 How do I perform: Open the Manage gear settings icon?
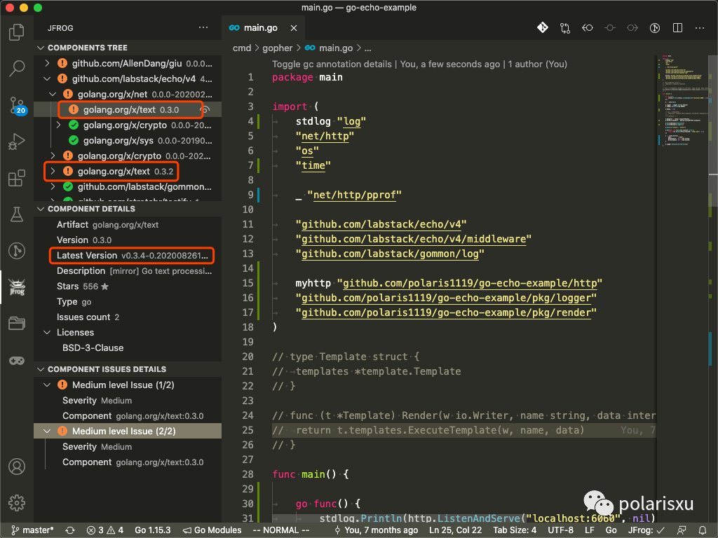(17, 503)
